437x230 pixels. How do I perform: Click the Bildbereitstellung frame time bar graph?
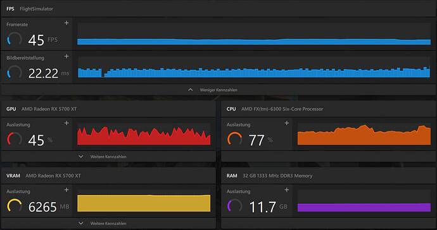tap(254, 67)
